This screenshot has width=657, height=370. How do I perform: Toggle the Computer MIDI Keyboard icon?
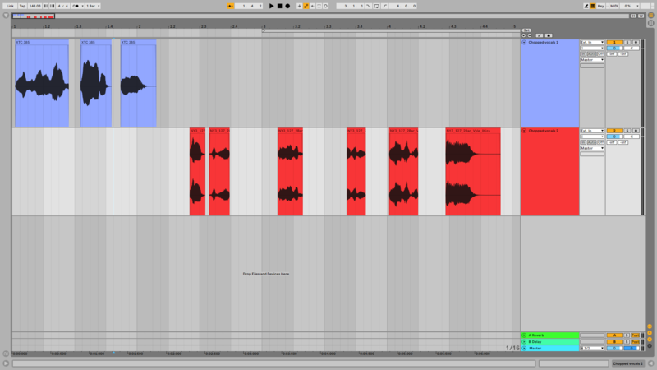tap(593, 6)
